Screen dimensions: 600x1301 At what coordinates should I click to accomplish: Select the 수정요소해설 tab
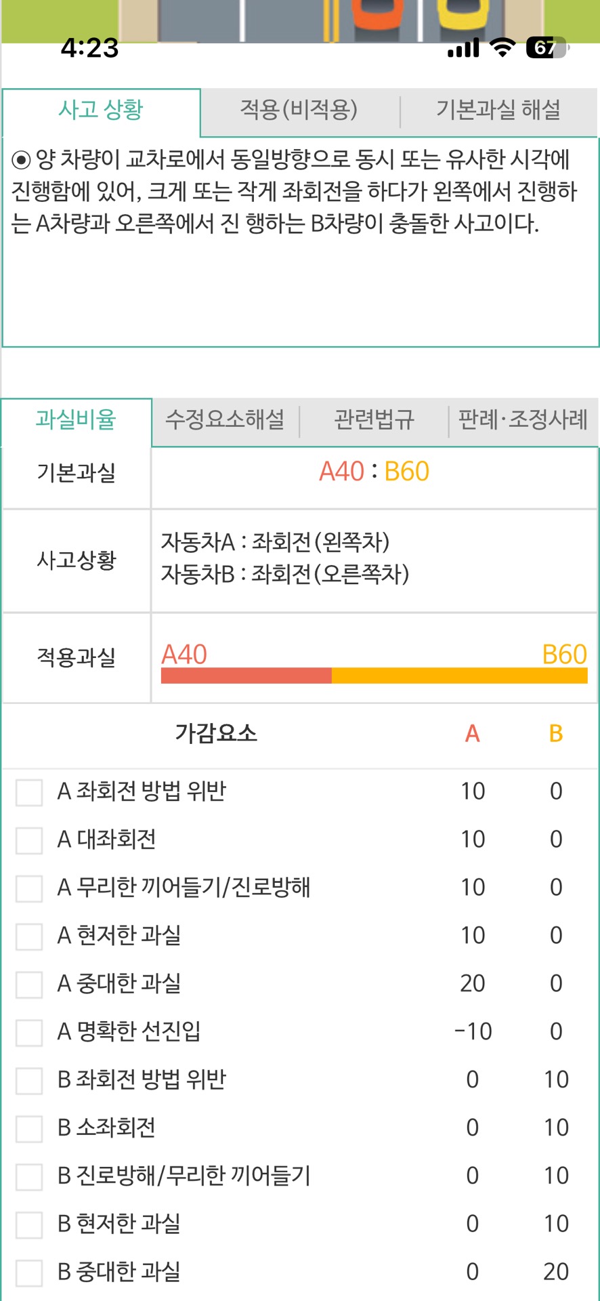(x=225, y=419)
